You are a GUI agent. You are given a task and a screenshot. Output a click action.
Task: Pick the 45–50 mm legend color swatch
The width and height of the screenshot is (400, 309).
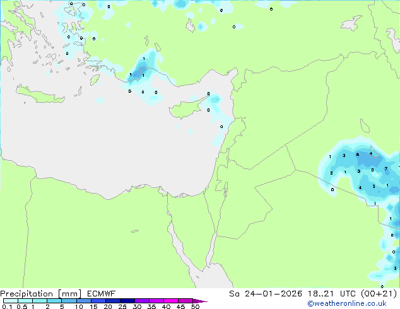[185, 301]
